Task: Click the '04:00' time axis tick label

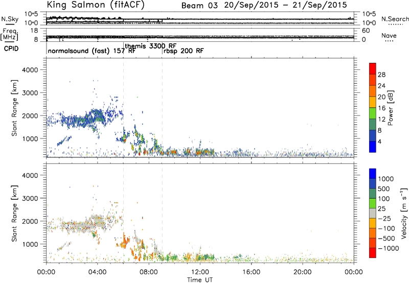Action: (98, 272)
